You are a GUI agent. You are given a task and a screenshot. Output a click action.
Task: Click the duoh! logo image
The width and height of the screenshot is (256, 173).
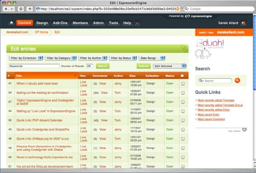point(209,48)
